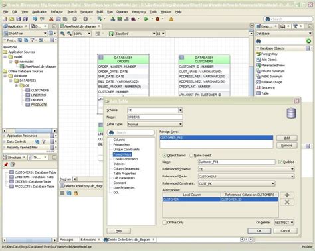
Task: Toggle the Enabled checkbox
Action: point(280,162)
